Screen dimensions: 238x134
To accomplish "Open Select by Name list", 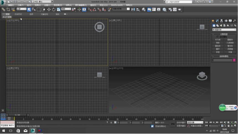I will point(34,9).
